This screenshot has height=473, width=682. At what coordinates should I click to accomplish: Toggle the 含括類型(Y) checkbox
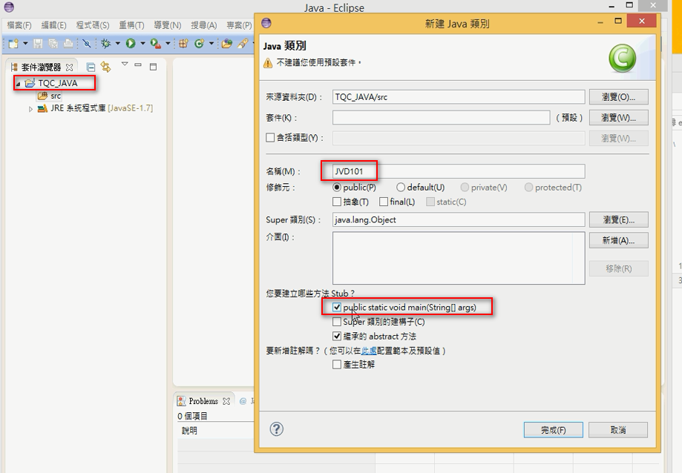click(270, 138)
